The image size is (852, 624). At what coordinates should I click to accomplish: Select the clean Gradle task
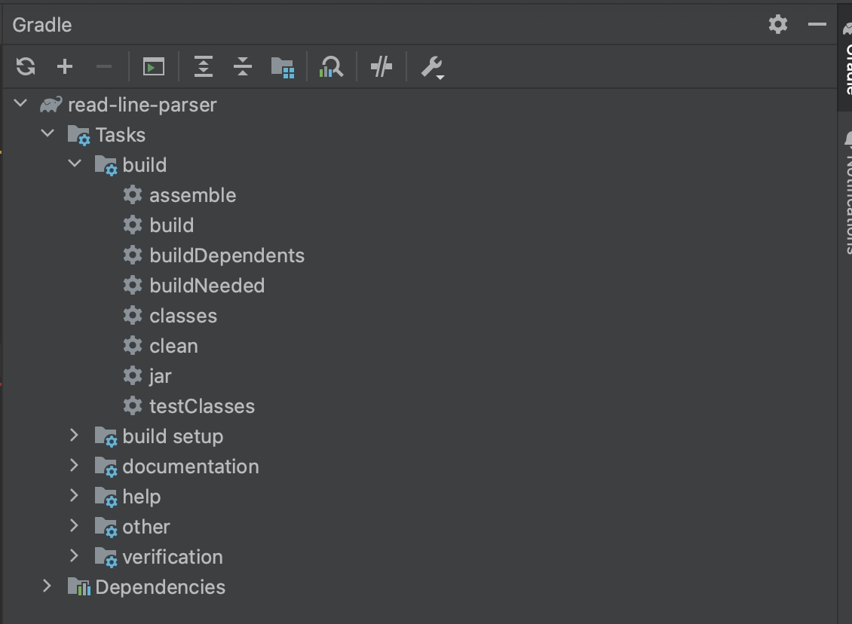pos(173,346)
